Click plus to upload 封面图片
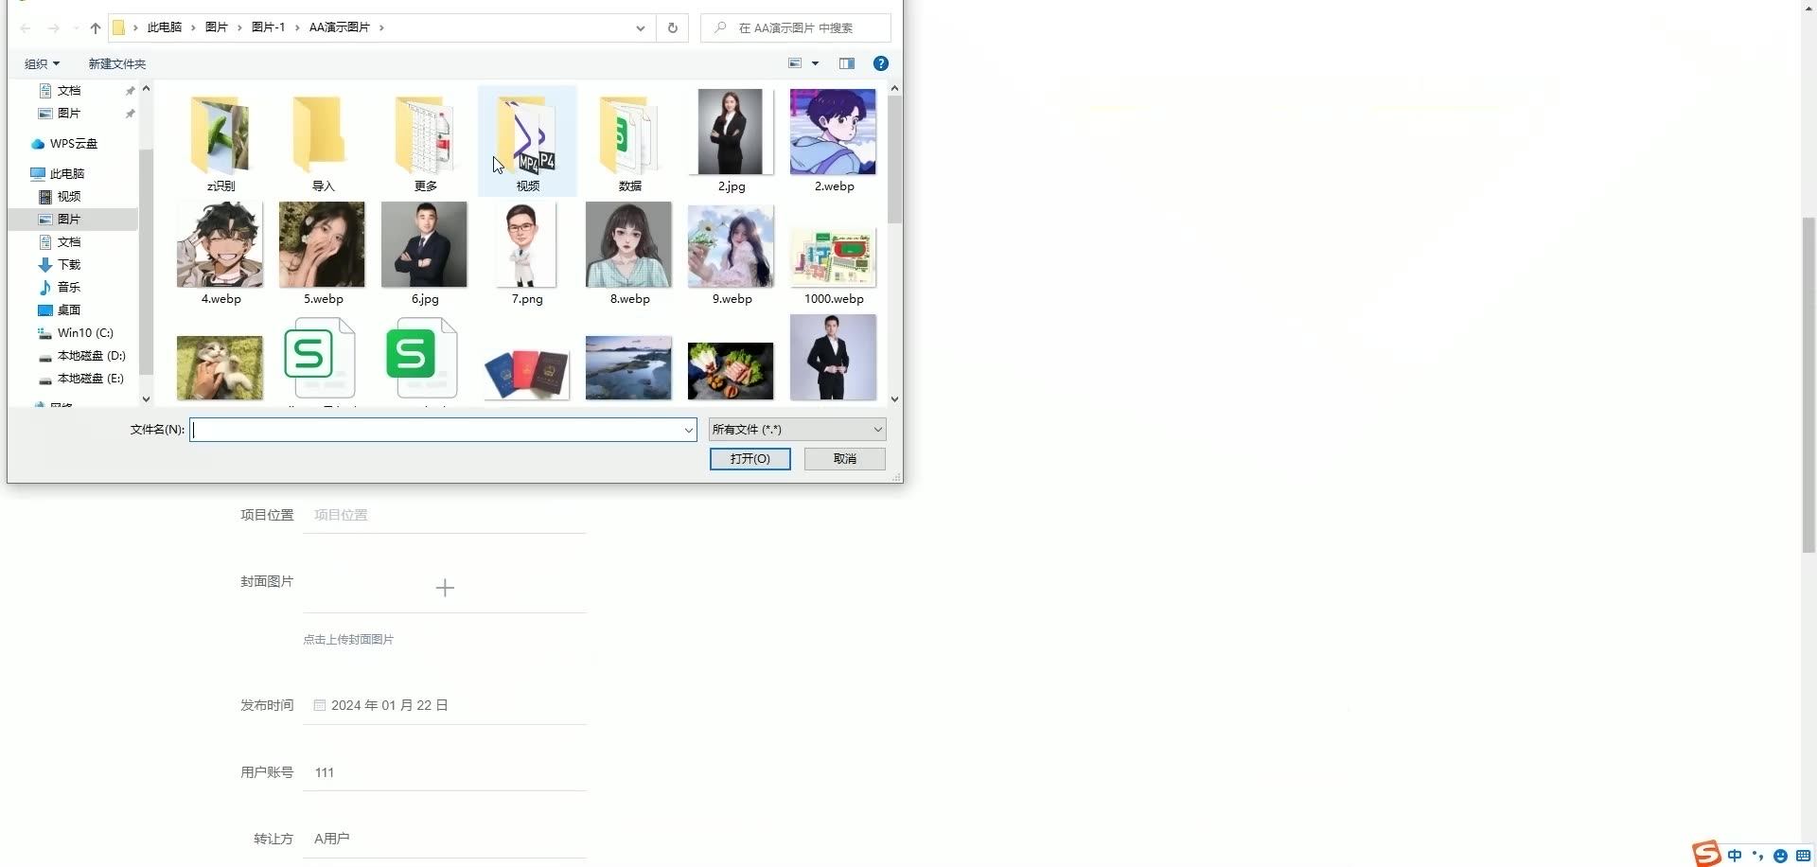 pyautogui.click(x=445, y=588)
